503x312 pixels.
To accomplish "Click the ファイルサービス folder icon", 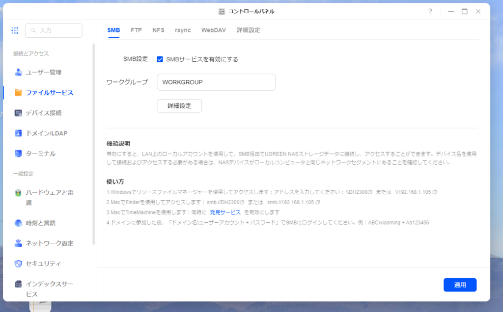I will click(x=18, y=93).
